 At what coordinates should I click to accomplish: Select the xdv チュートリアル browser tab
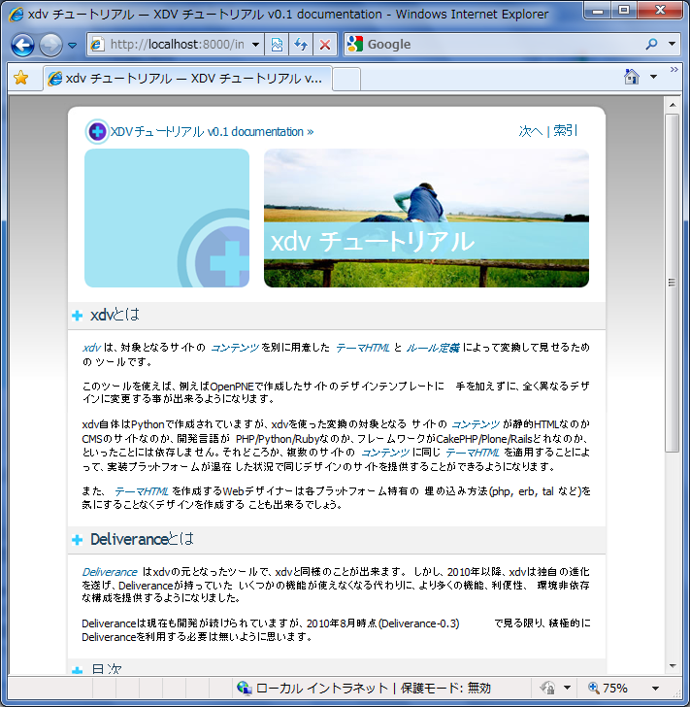point(187,79)
